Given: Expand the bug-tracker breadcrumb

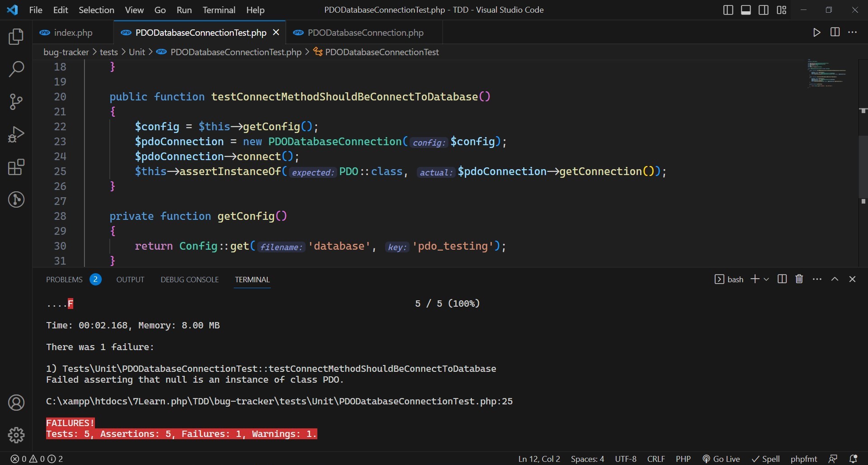Looking at the screenshot, I should coord(66,52).
